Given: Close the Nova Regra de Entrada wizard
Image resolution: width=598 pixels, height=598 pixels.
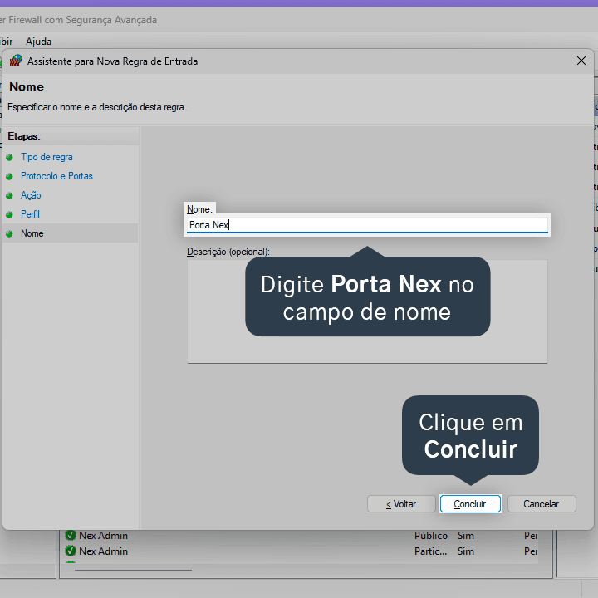Looking at the screenshot, I should 581,61.
